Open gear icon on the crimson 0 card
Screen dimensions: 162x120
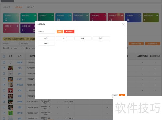pos(105,16)
